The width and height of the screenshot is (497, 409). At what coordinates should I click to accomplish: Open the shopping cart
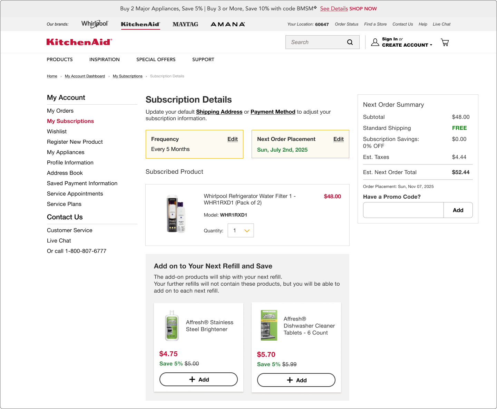[445, 42]
